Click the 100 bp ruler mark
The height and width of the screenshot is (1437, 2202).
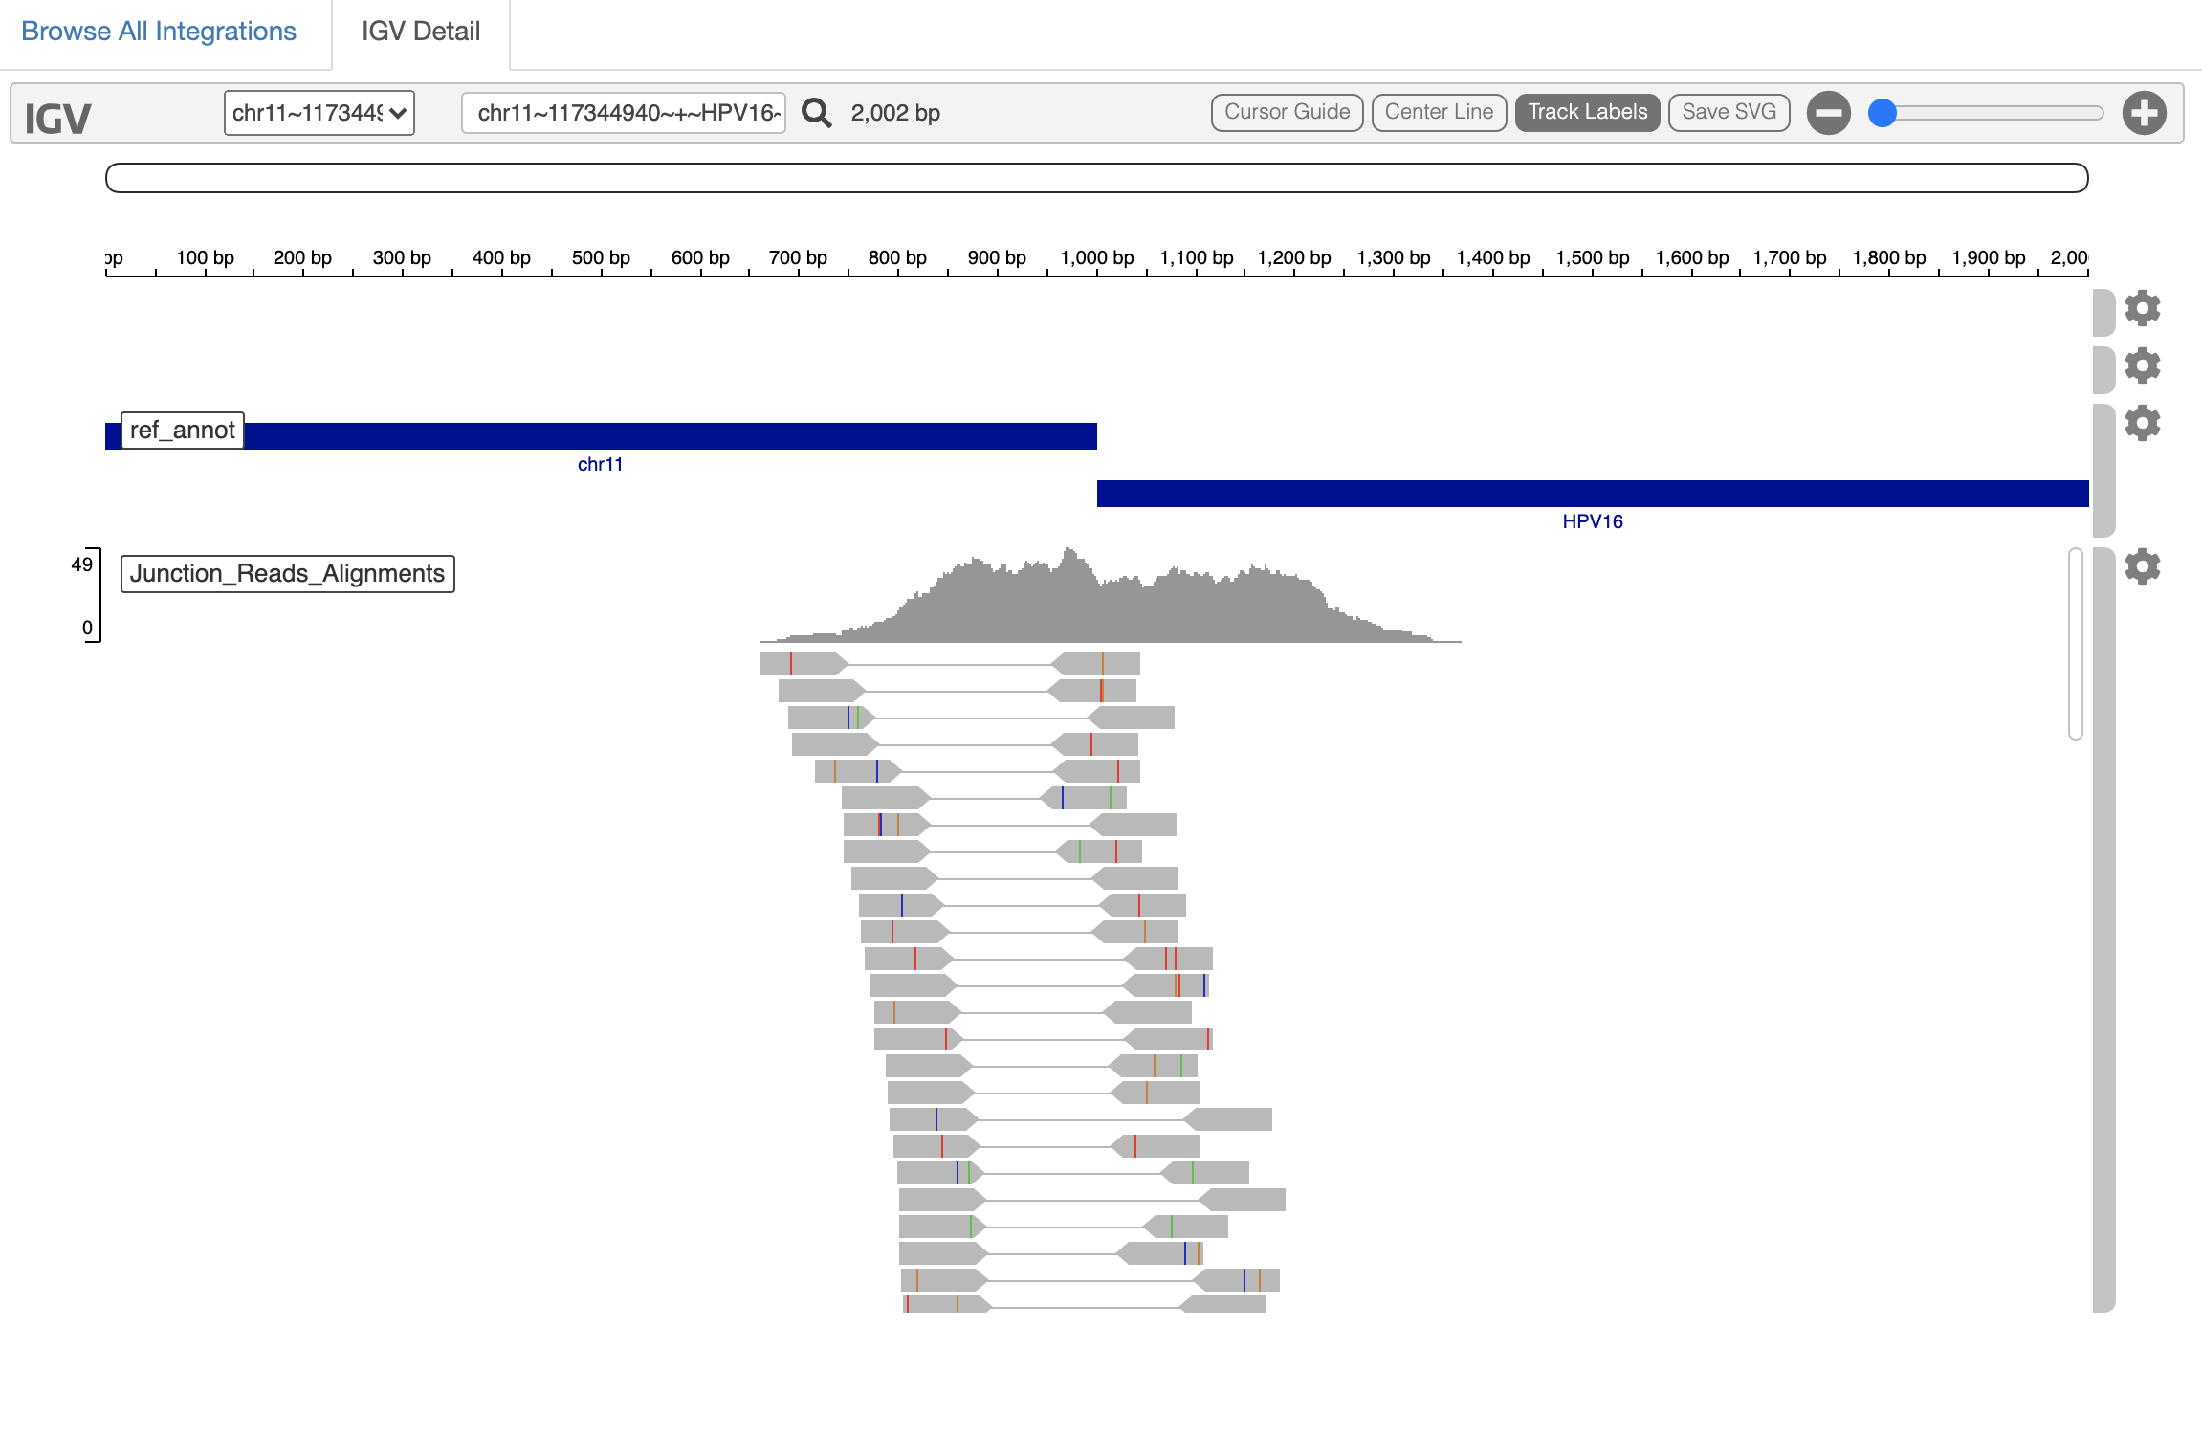point(205,258)
